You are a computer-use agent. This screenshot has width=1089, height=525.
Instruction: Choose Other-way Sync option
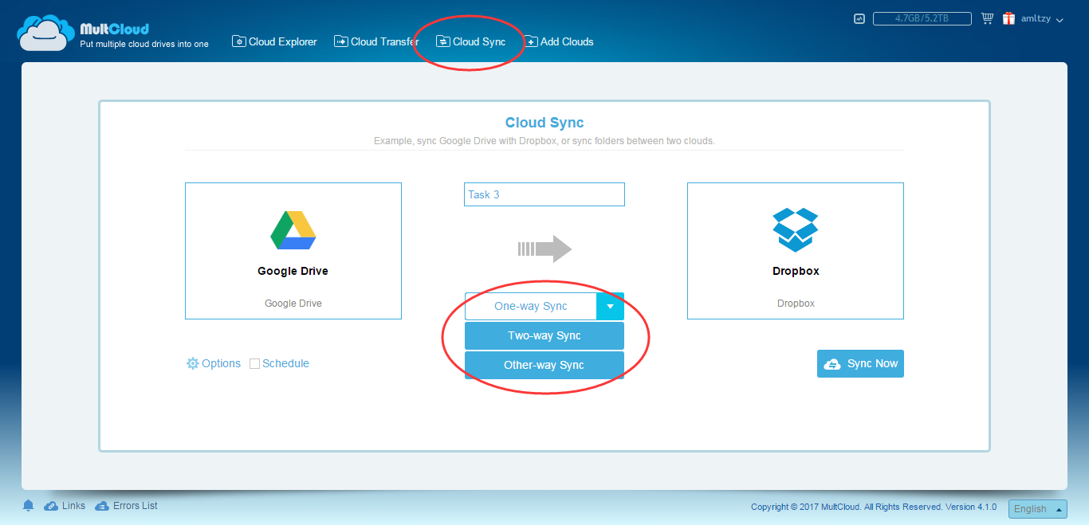(544, 365)
